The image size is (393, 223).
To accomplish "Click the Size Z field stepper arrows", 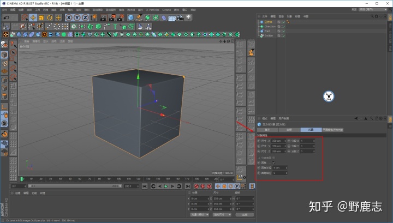I will (285, 152).
